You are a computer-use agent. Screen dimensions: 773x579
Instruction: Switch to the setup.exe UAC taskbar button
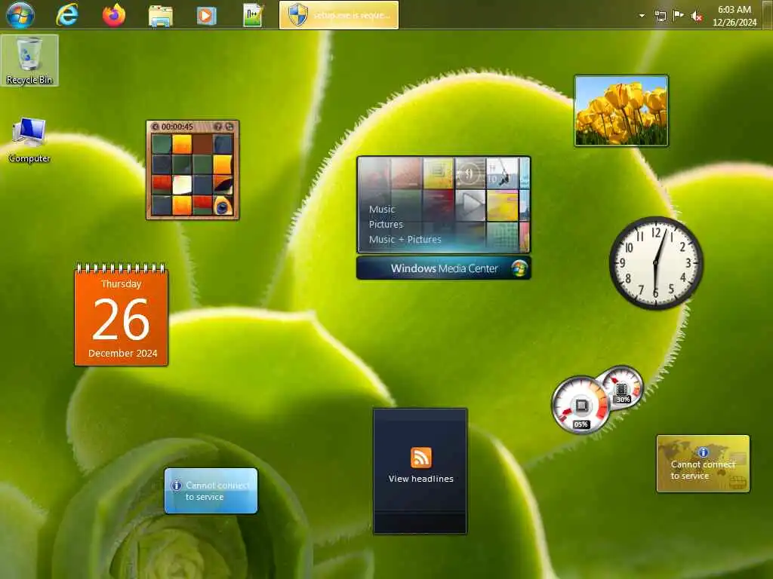(x=339, y=15)
